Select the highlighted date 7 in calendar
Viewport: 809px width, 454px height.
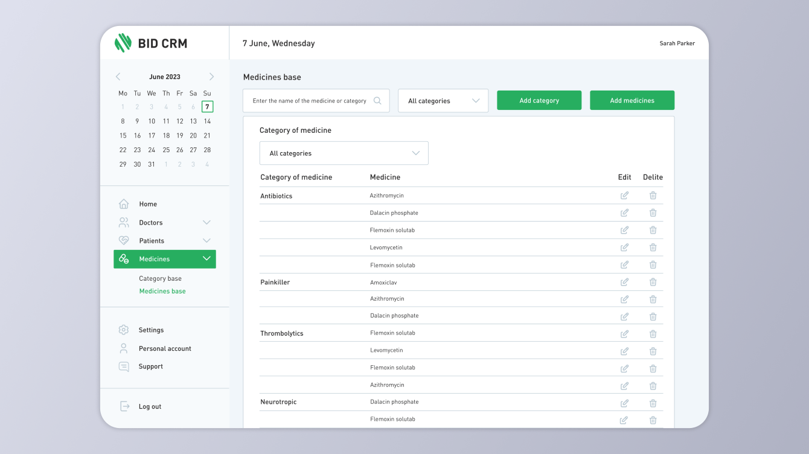(x=207, y=107)
